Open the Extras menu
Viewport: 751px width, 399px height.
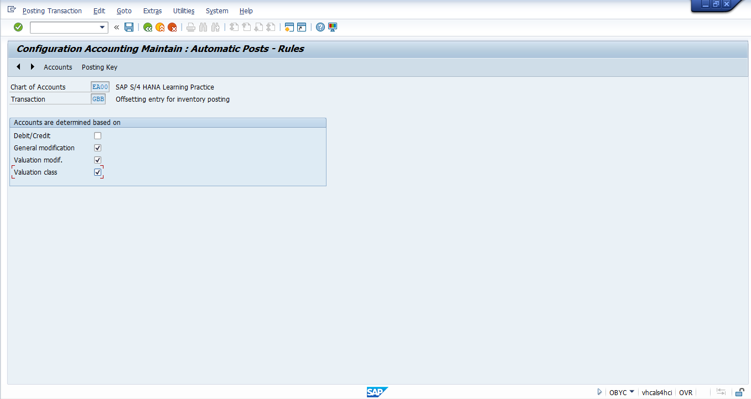tap(152, 11)
